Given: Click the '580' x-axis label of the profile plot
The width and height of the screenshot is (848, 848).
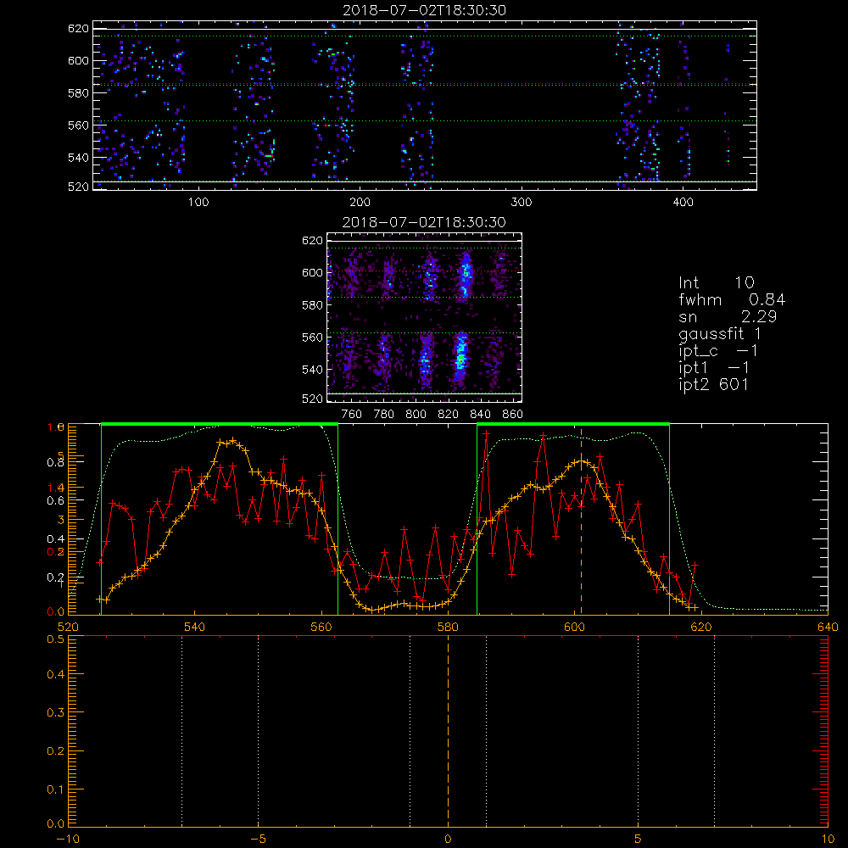Looking at the screenshot, I should 448,628.
